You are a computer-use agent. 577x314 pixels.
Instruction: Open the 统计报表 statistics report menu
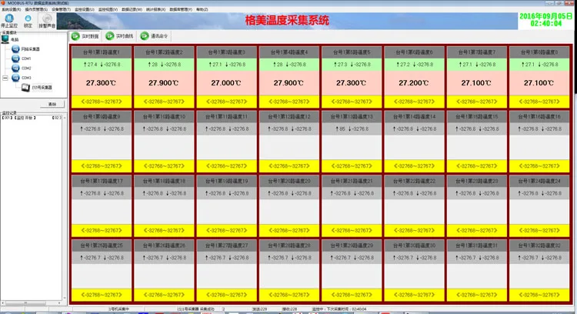(x=155, y=9)
